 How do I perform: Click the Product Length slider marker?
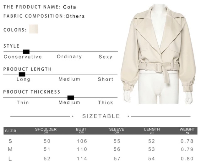pos(22,74)
